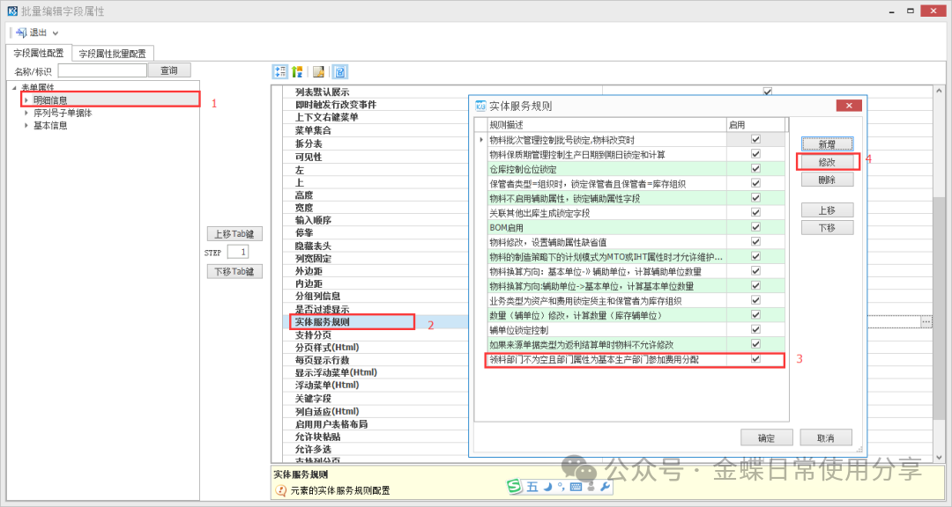Click ellipsis button on 实体服务规则 row

click(926, 322)
